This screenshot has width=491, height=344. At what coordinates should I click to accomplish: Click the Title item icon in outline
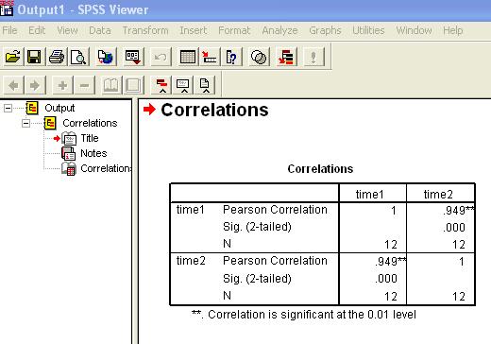[69, 138]
